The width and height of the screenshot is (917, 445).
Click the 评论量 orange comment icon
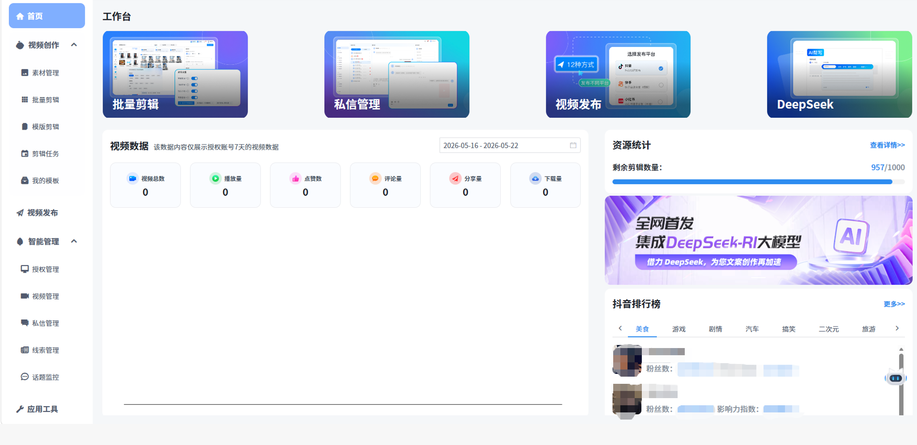tap(375, 179)
